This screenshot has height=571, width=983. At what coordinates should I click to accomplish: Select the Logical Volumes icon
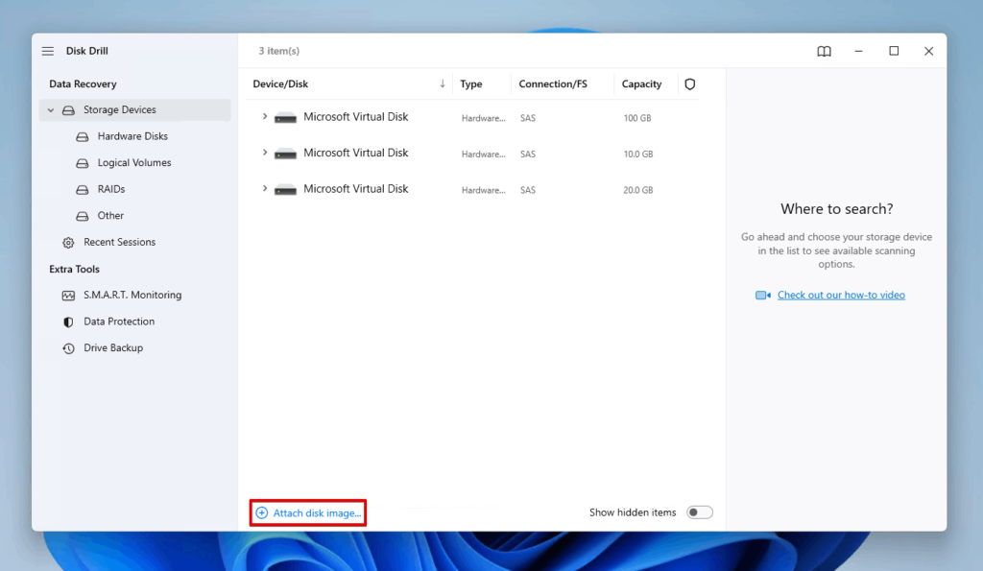(x=82, y=162)
